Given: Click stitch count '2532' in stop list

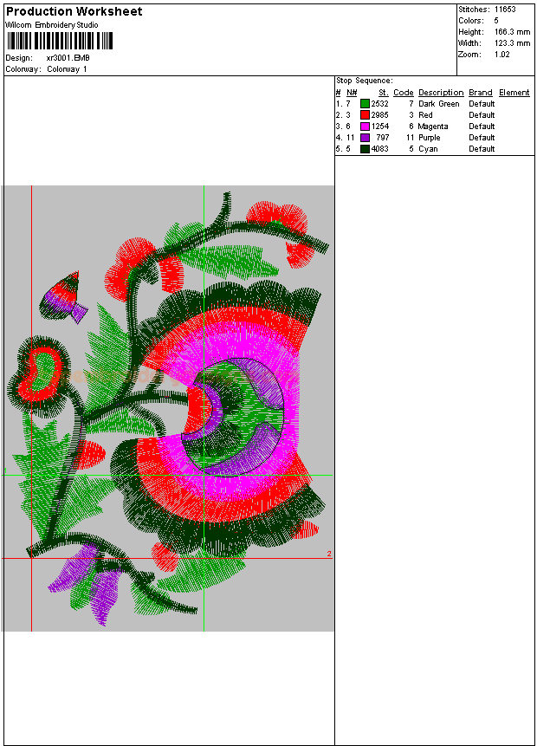Looking at the screenshot, I should click(x=380, y=104).
